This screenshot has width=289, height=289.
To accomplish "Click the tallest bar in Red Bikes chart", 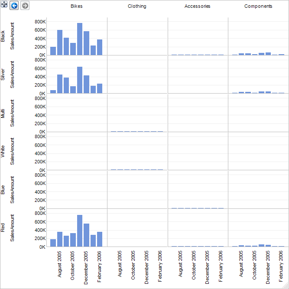I will [x=80, y=231].
